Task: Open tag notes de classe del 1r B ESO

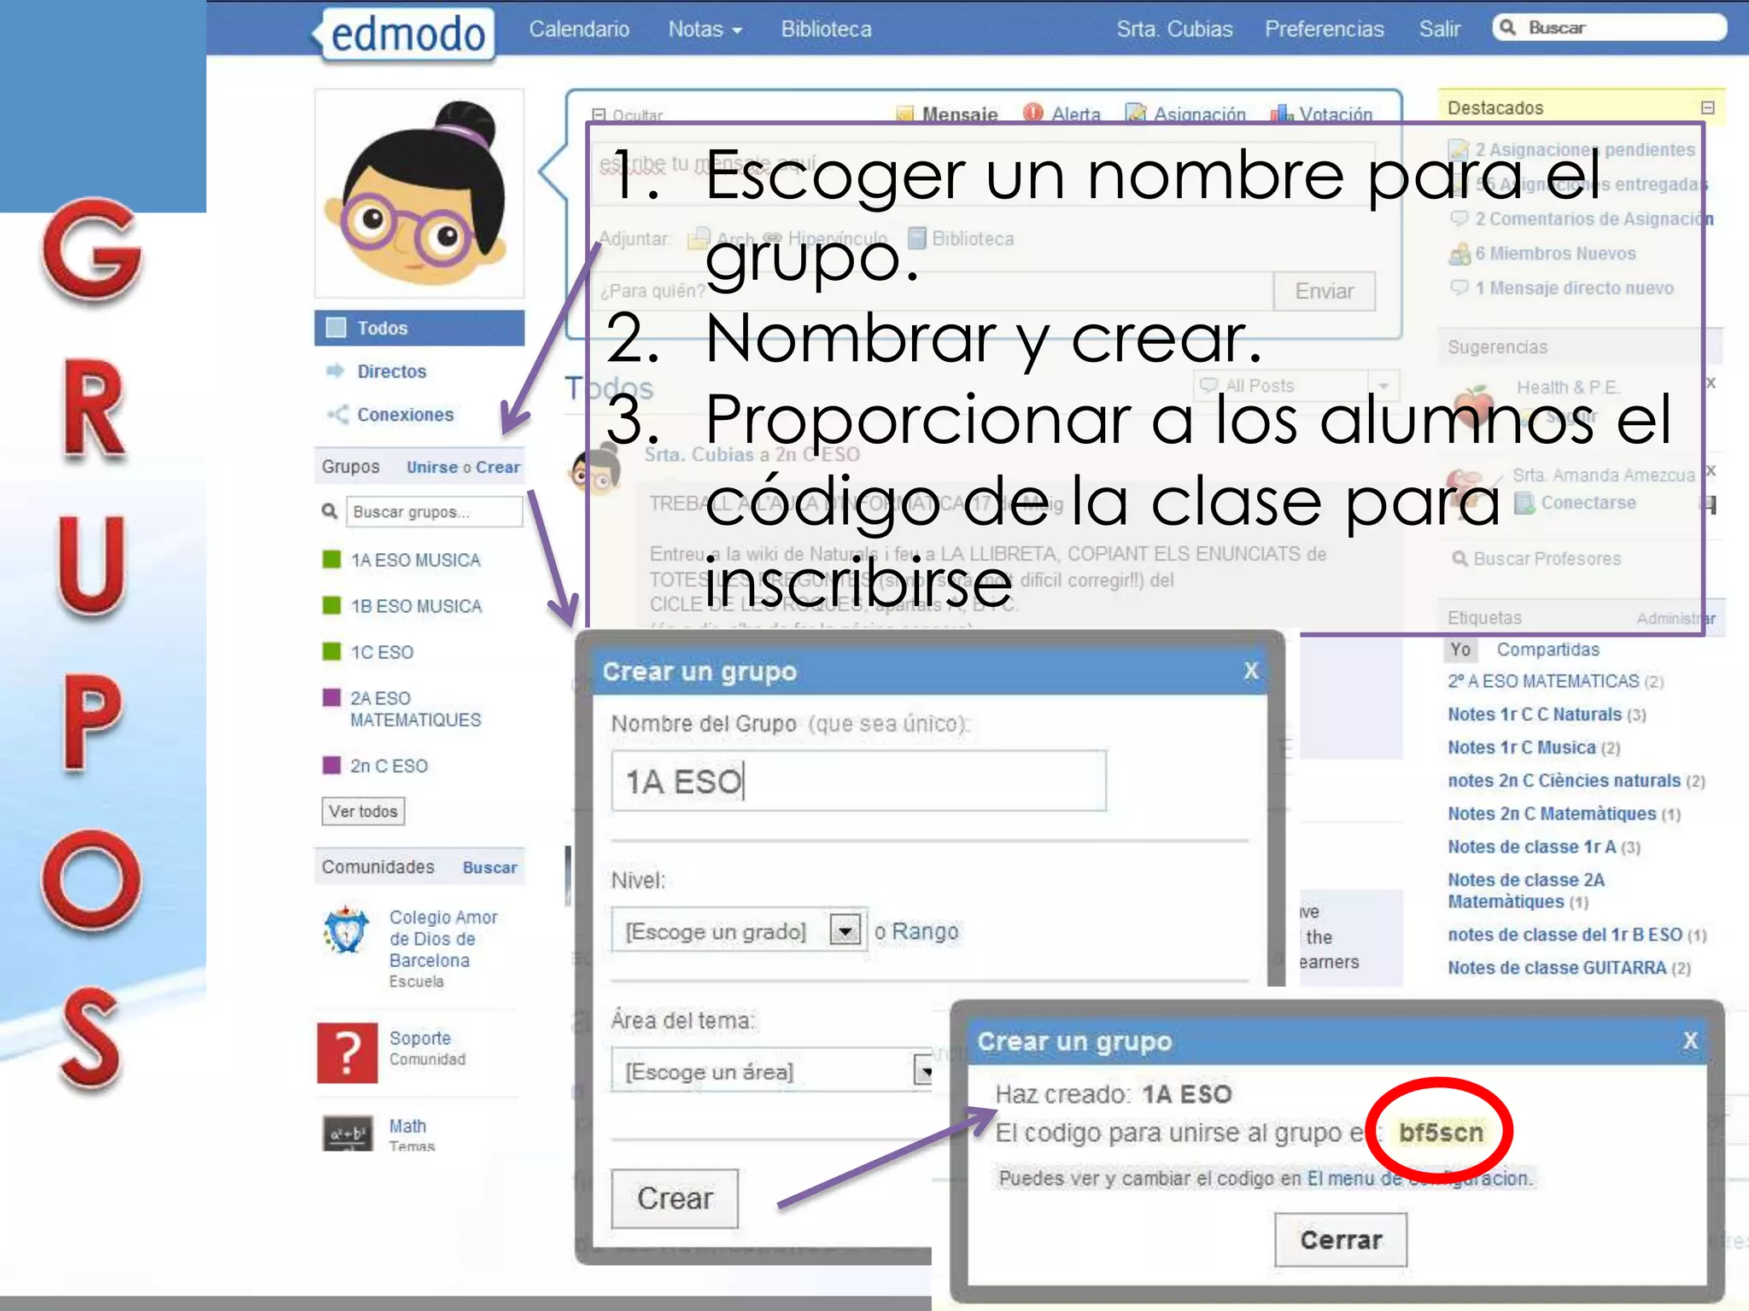Action: tap(1565, 935)
